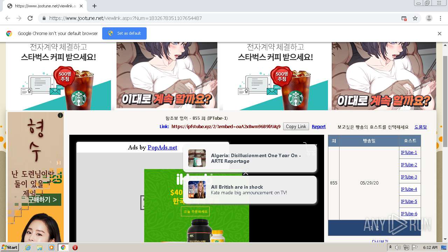Image resolution: width=448 pixels, height=252 pixels.
Task: Launch Internet Explorer from taskbar
Action: pos(28,247)
